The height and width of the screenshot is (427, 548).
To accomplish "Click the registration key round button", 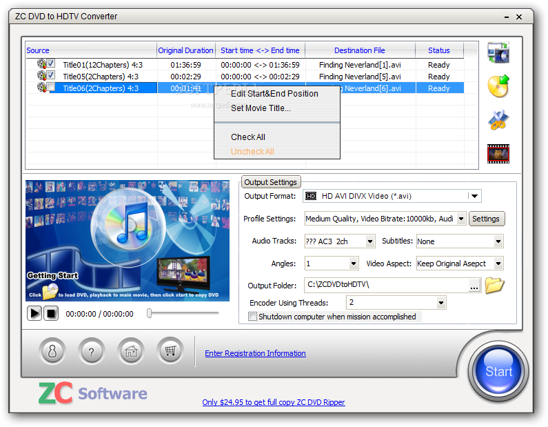I will (52, 351).
